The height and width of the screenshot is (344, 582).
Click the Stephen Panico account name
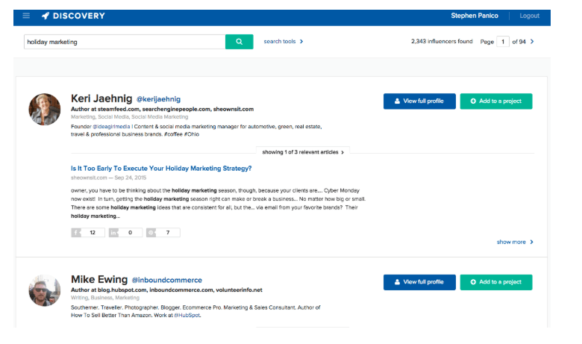coord(475,16)
